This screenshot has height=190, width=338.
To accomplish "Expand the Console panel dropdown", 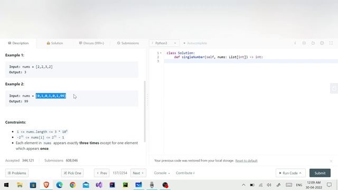I will click(162, 173).
